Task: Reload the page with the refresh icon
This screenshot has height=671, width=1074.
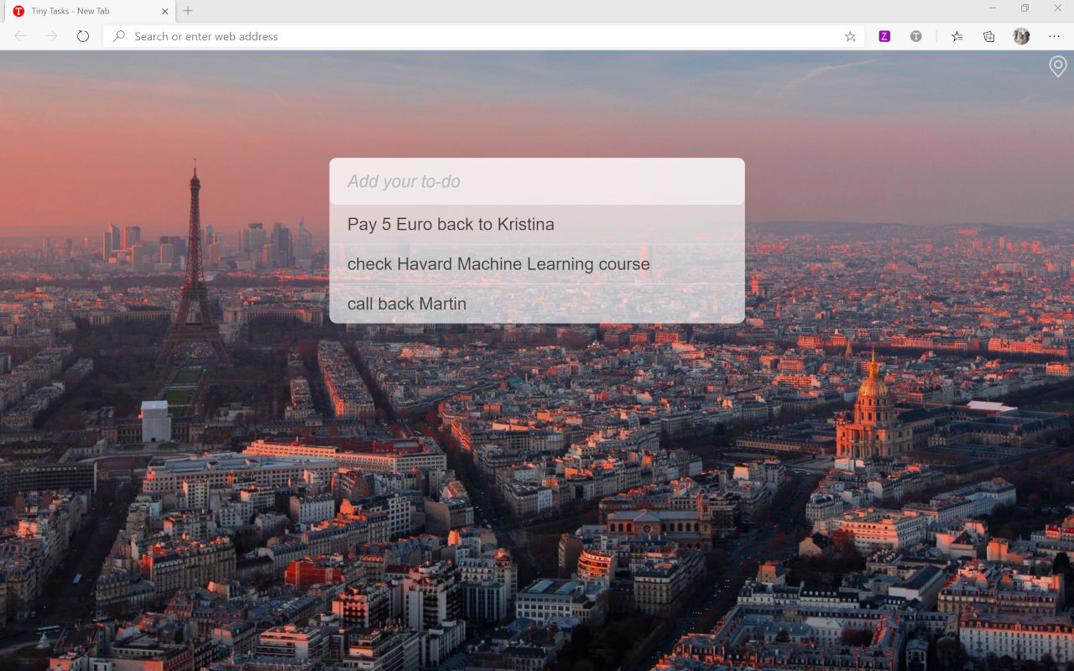Action: coord(81,36)
